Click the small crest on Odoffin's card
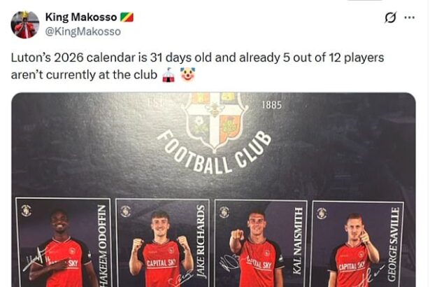This screenshot has width=430, height=287. click(26, 210)
